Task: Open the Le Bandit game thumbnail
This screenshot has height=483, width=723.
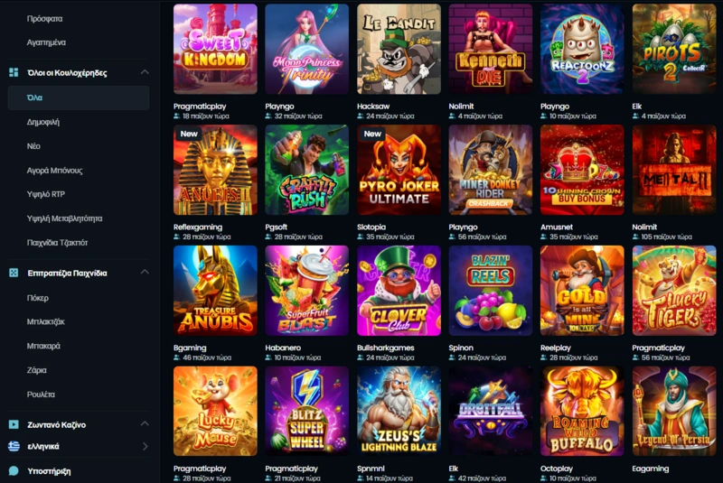Action: pyautogui.click(x=399, y=49)
